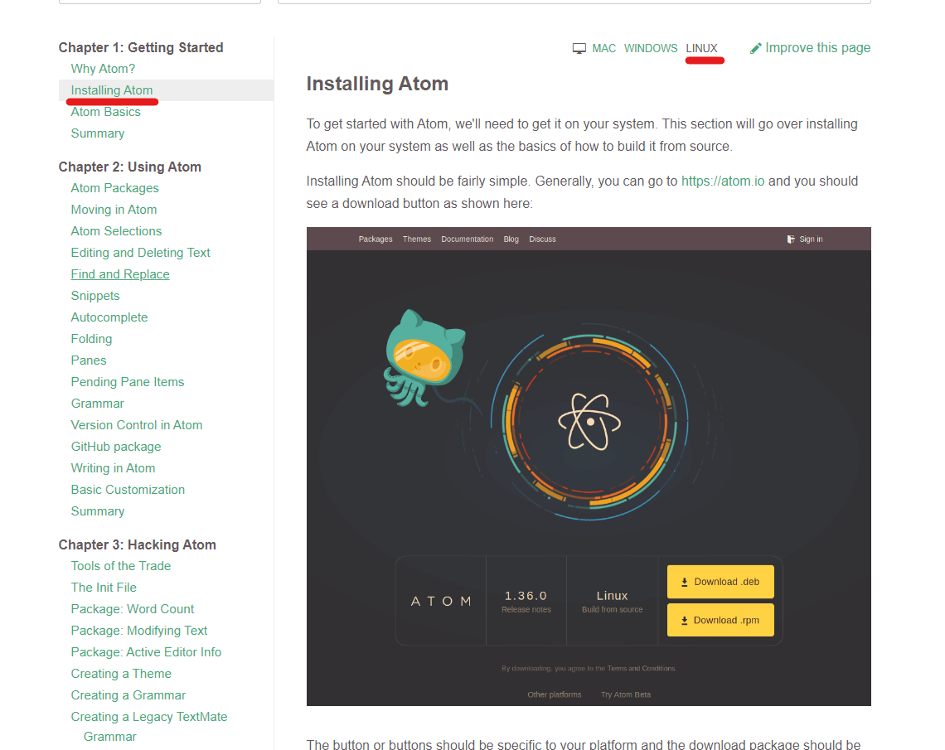Open the Discuss navigation item
The width and height of the screenshot is (945, 750).
pyautogui.click(x=542, y=239)
